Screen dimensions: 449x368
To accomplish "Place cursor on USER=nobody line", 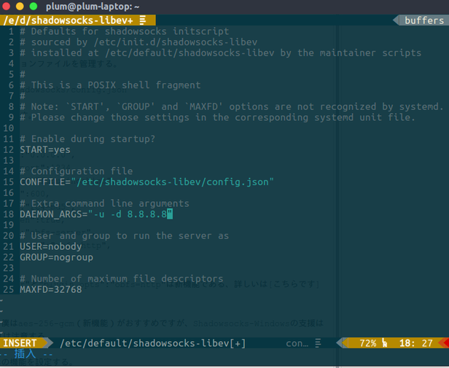I will tap(50, 246).
